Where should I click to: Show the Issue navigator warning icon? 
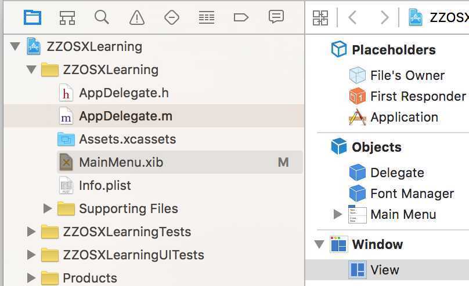click(x=137, y=17)
